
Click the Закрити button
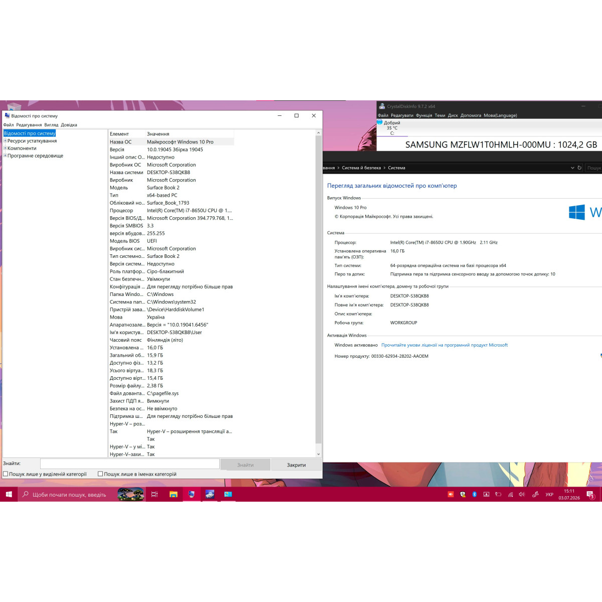[296, 465]
